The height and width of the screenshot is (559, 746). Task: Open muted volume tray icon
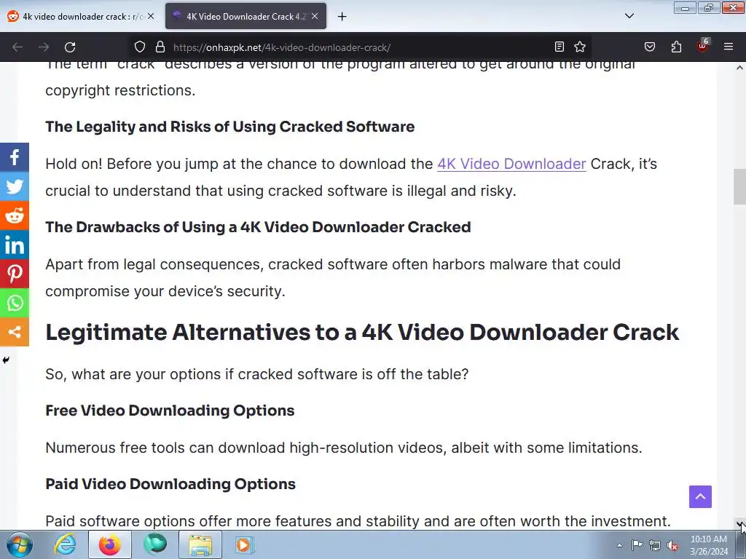tap(672, 545)
